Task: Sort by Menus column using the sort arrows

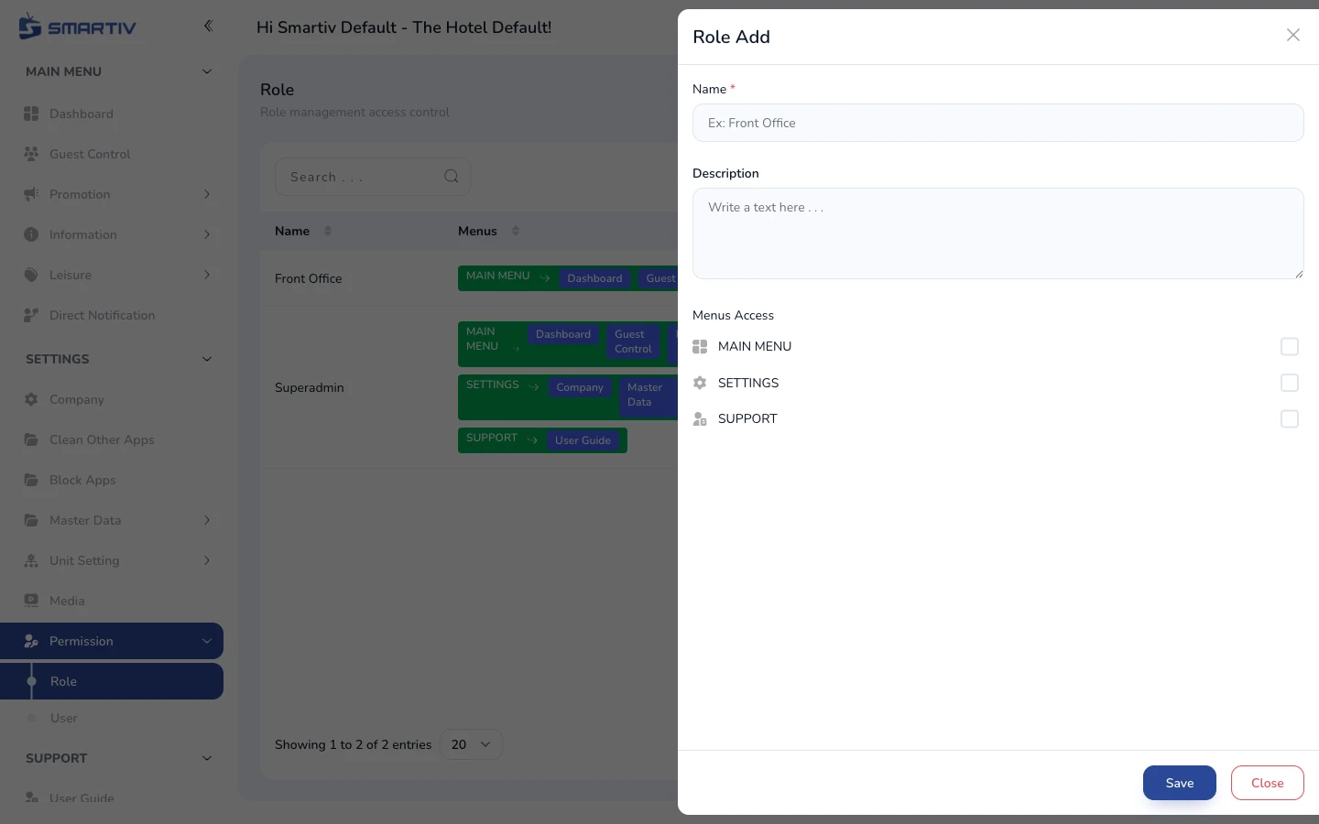Action: [x=516, y=231]
